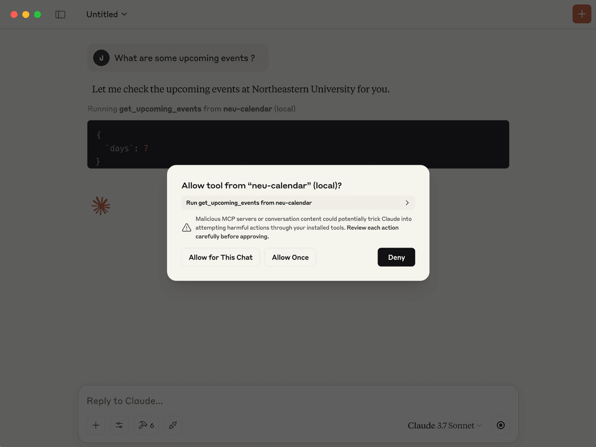Show the 6 available MCP tools
Image resolution: width=596 pixels, height=447 pixels.
tap(146, 425)
